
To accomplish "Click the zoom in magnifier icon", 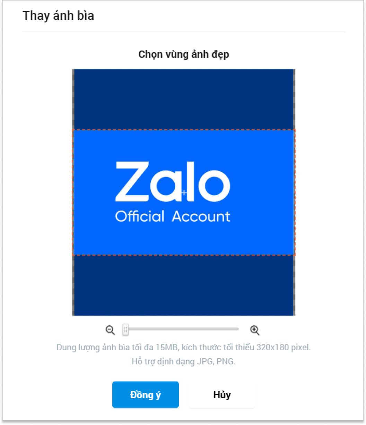I will pos(255,330).
